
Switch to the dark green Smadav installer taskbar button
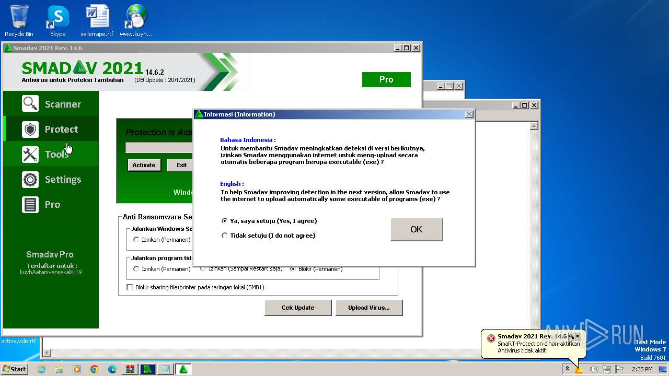pyautogui.click(x=148, y=369)
